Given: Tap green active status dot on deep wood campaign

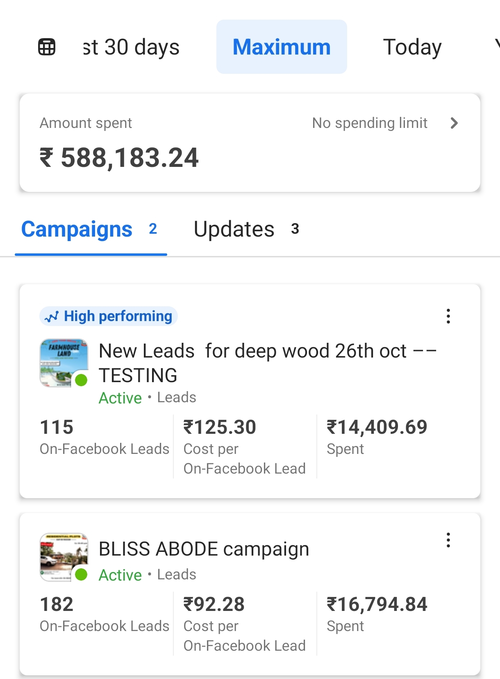Looking at the screenshot, I should click(81, 380).
